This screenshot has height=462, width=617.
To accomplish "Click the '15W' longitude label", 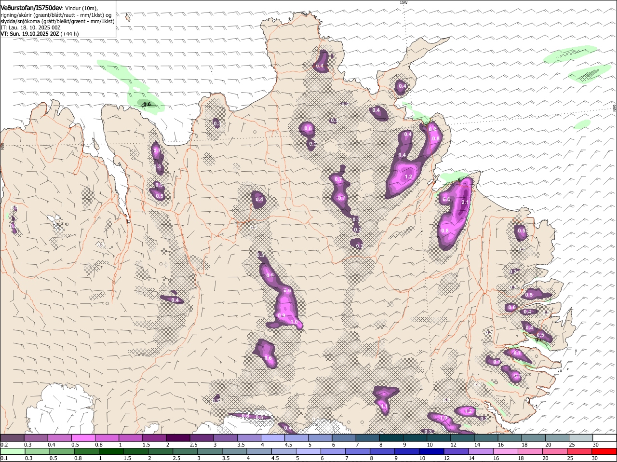I will click(403, 2).
